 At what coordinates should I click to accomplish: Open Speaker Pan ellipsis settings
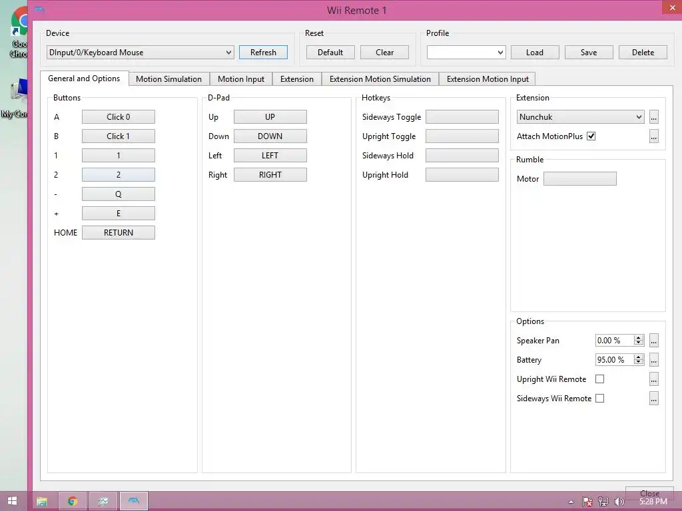tap(654, 341)
